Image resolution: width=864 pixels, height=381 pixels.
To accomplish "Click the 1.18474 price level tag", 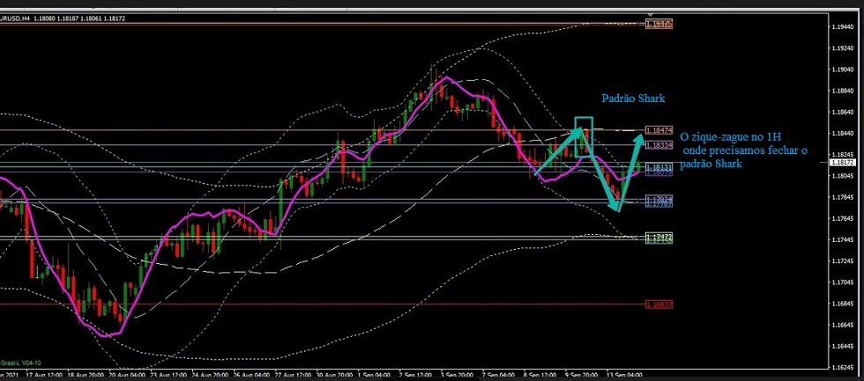I will click(x=659, y=130).
